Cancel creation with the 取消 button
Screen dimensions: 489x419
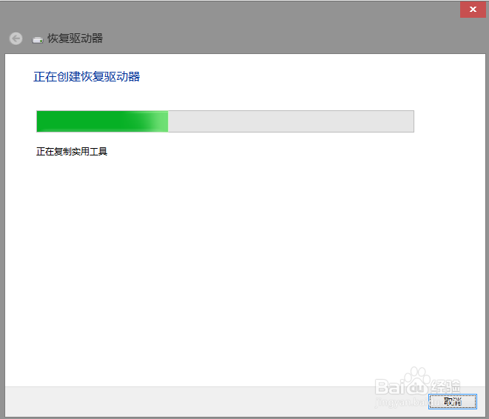coord(453,401)
